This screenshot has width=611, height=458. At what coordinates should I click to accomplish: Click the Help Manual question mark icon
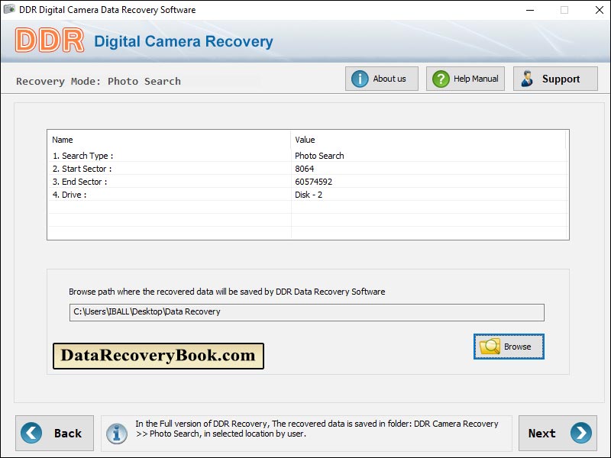coord(440,78)
